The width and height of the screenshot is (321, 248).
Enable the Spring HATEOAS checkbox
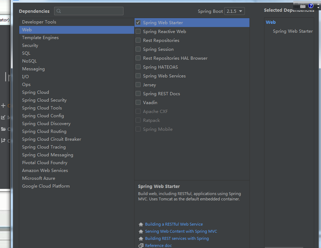coord(138,67)
